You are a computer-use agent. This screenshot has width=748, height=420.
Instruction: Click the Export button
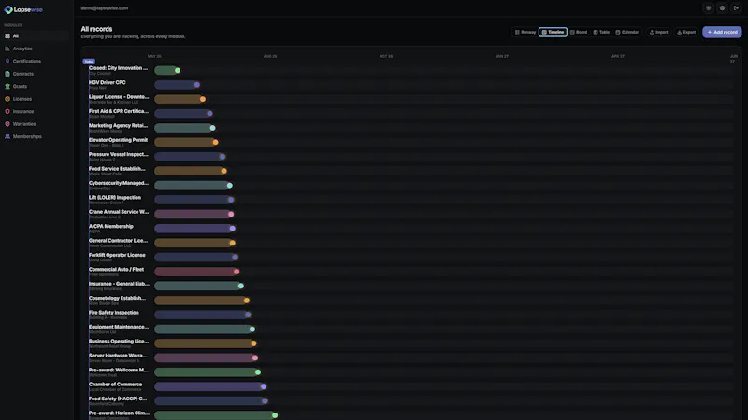pyautogui.click(x=686, y=32)
